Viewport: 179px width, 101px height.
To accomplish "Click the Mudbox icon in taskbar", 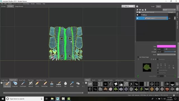I will point(58,99).
